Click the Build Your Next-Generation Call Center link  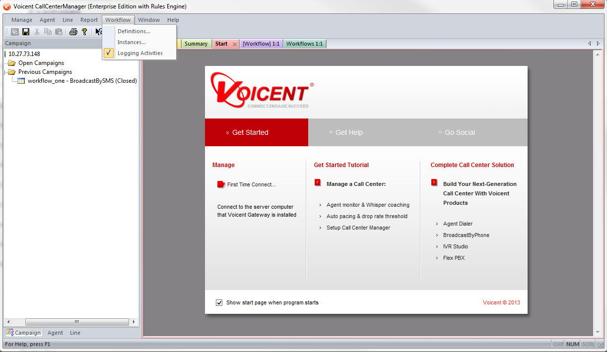tap(480, 193)
